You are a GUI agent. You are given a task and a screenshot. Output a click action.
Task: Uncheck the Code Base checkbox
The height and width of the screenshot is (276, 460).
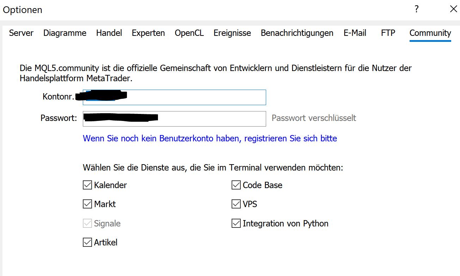point(236,185)
